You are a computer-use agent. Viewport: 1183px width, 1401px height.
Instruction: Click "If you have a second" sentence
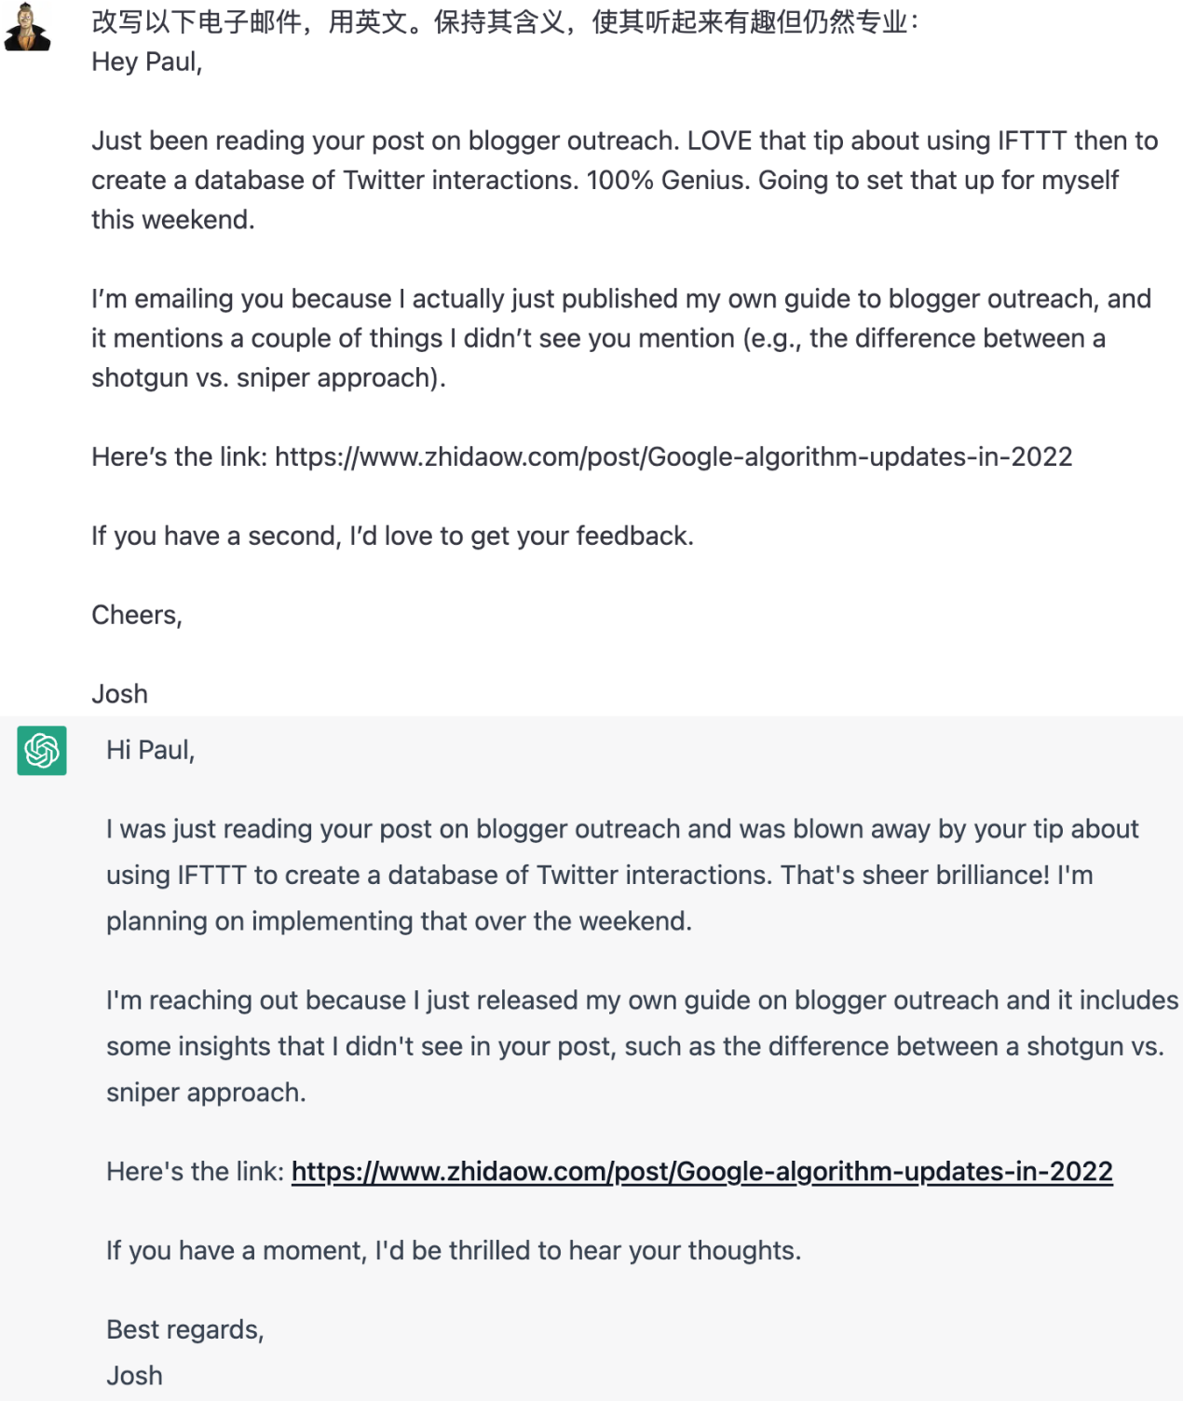[x=392, y=536]
